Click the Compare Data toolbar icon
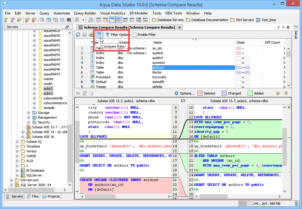302x209 pixels. (x=99, y=35)
